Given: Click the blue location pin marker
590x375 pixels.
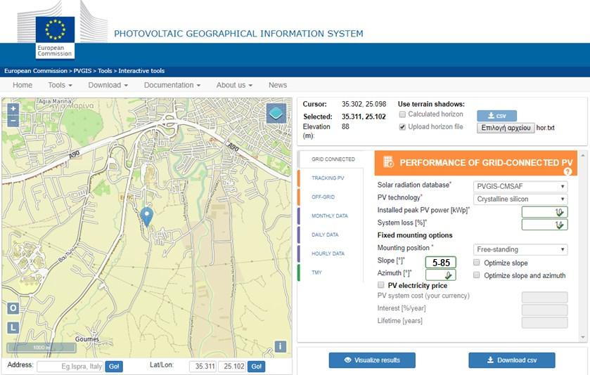Looking at the screenshot, I should (x=146, y=217).
